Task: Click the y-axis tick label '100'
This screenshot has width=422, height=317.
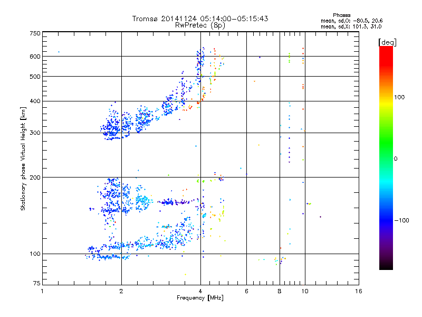Action: 35,254
